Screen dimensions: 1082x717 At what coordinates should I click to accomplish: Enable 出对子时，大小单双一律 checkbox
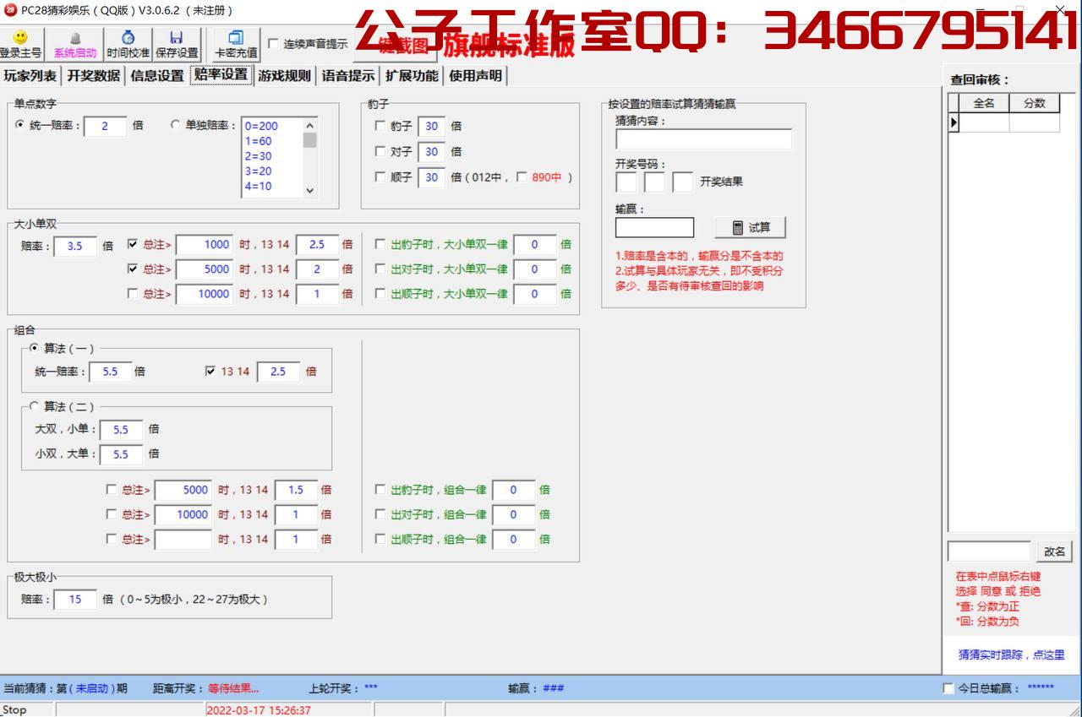click(380, 269)
